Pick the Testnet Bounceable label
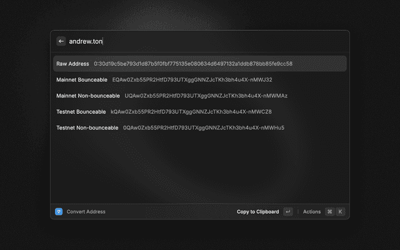Image resolution: width=400 pixels, height=250 pixels. pos(81,112)
